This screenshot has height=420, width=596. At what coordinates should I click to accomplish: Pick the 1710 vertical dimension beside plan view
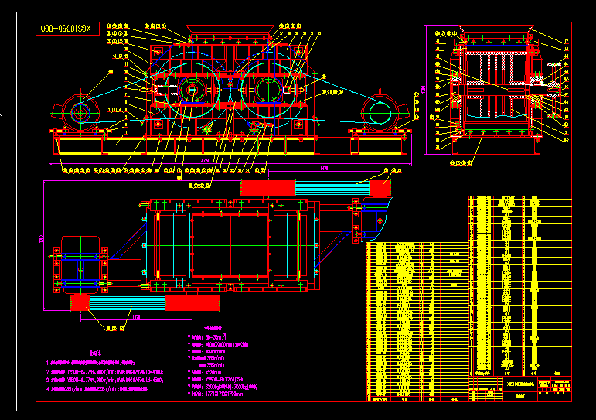pyautogui.click(x=42, y=239)
